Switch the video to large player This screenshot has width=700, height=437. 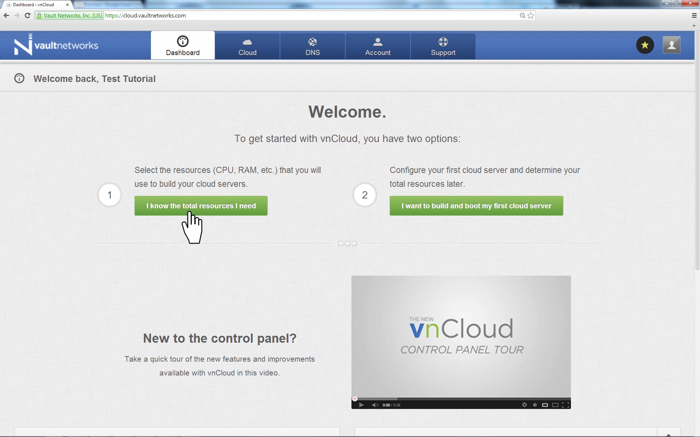[x=555, y=405]
